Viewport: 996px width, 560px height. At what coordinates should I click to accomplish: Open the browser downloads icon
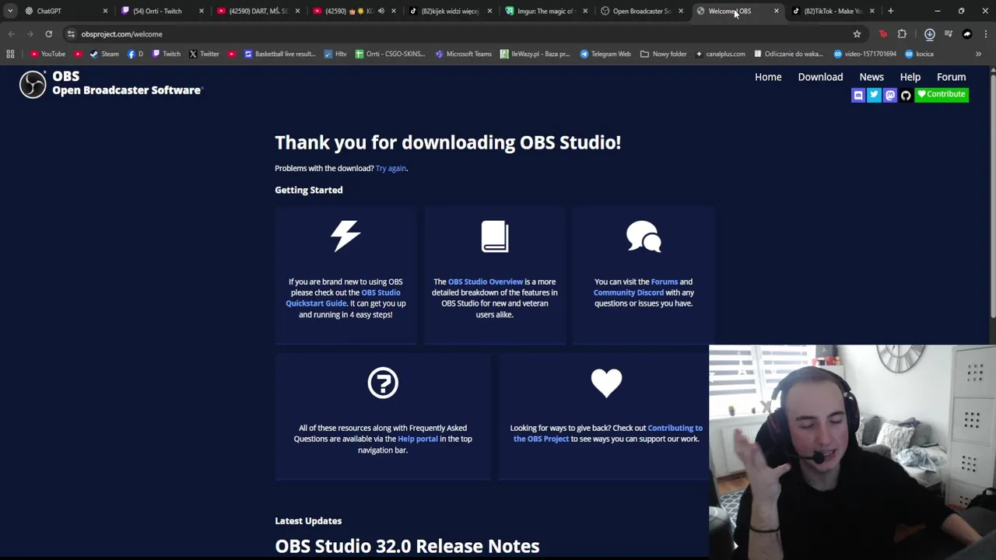pos(929,34)
